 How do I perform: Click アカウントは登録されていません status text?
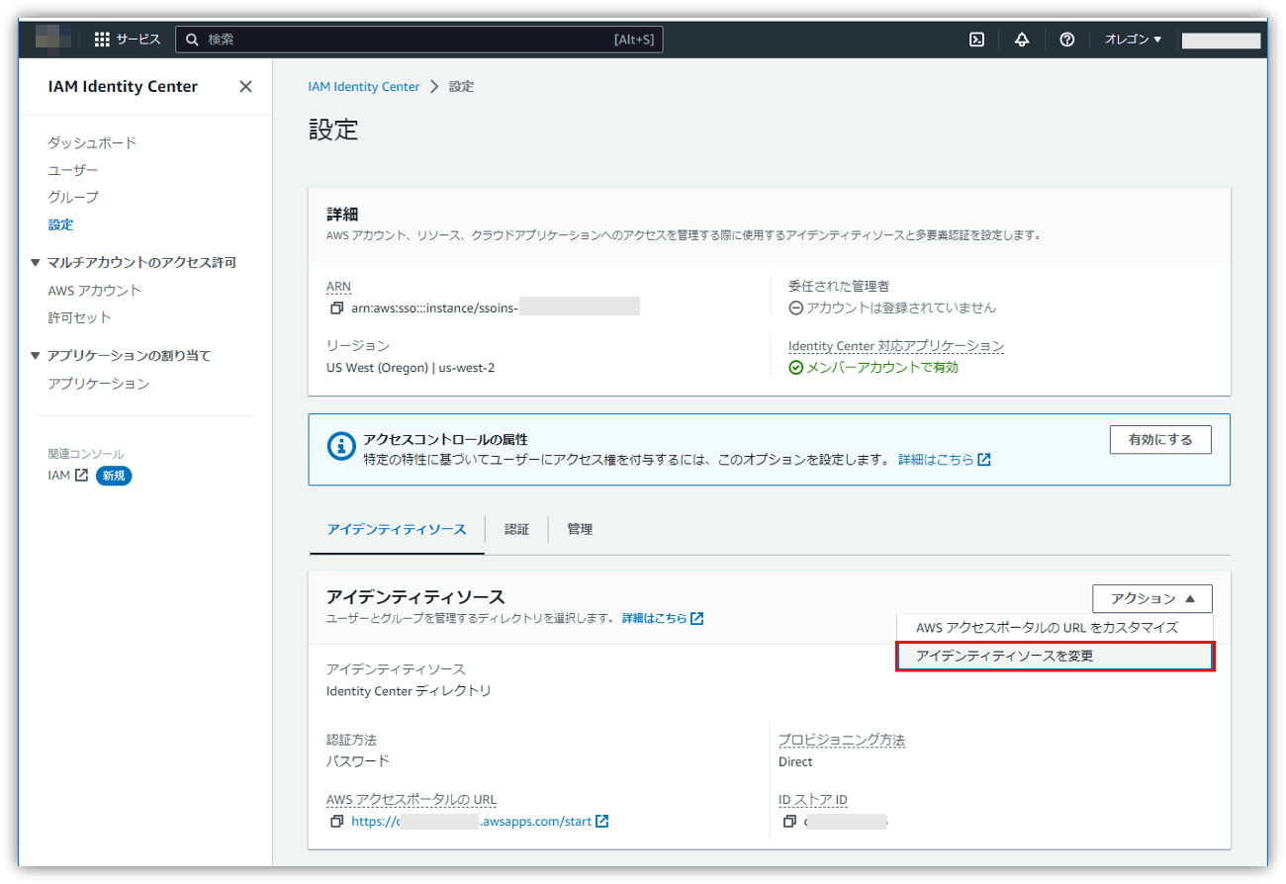901,309
